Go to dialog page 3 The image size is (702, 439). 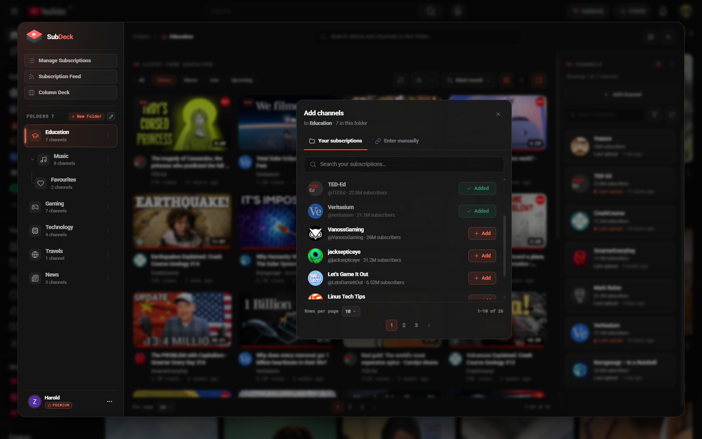416,325
